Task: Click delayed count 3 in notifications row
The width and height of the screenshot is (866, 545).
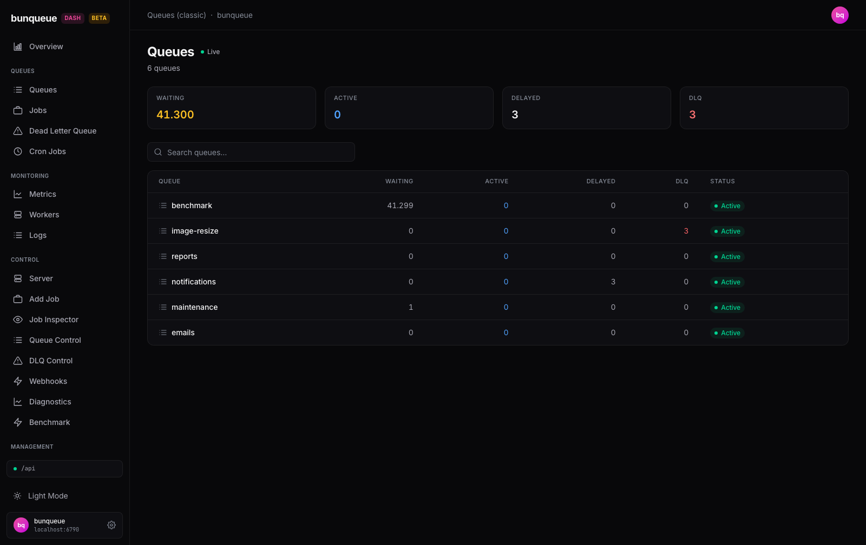Action: [613, 282]
